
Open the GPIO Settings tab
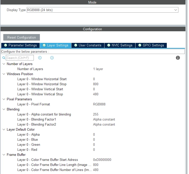151,45
